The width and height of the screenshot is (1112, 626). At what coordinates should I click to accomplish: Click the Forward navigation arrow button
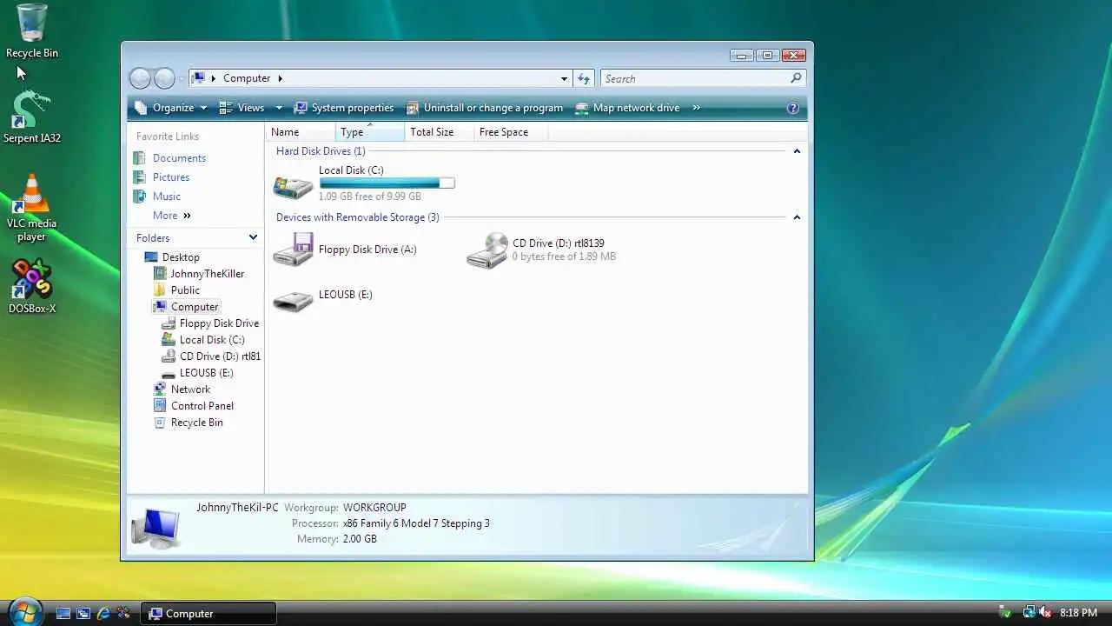coord(164,78)
